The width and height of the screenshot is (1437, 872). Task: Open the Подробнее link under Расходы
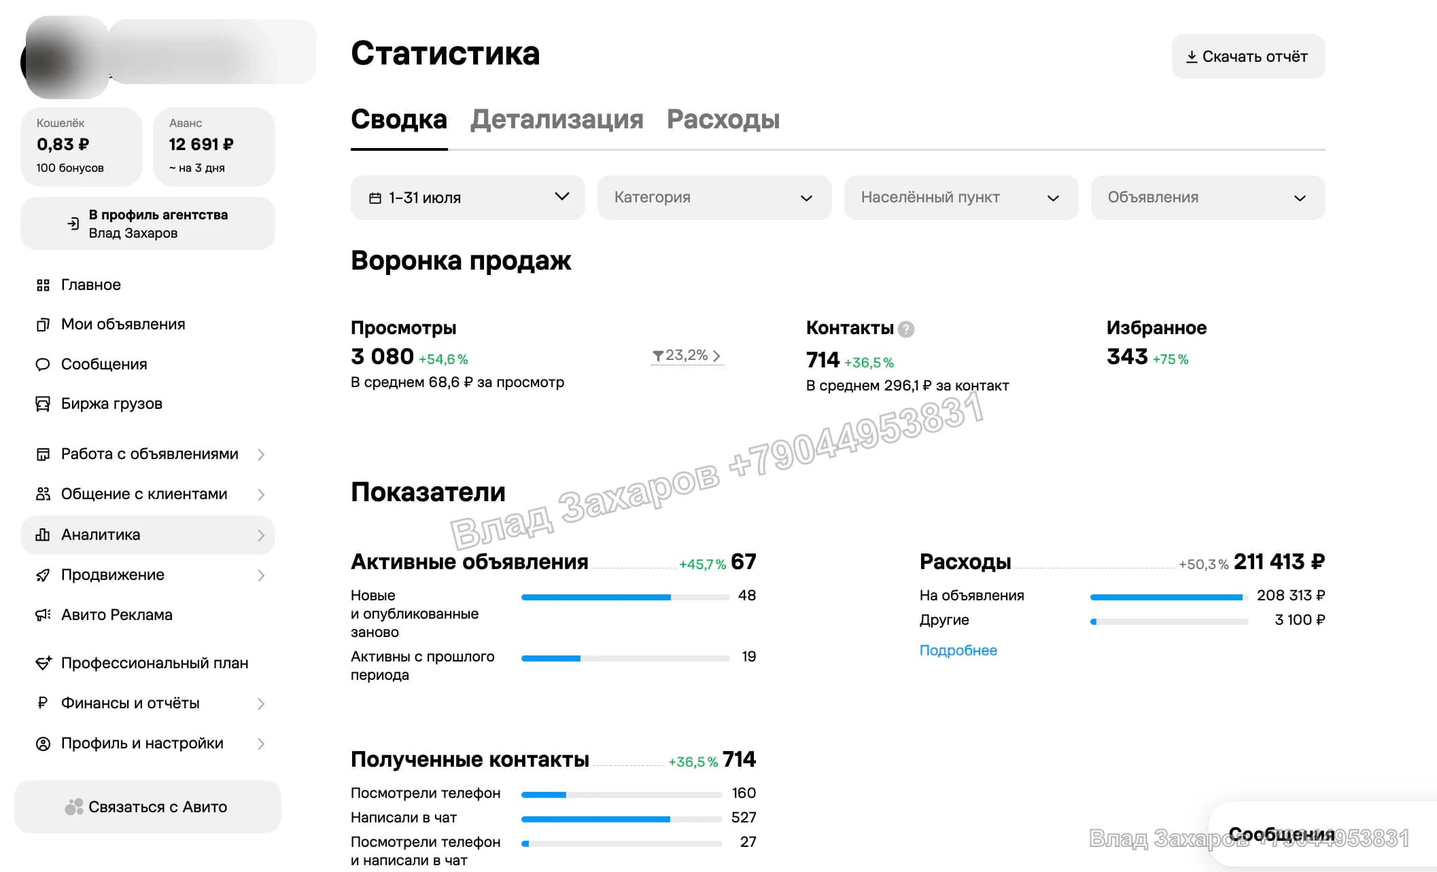pos(958,651)
